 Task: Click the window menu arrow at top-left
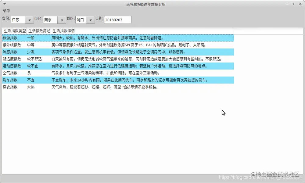pyautogui.click(x=4, y=4)
